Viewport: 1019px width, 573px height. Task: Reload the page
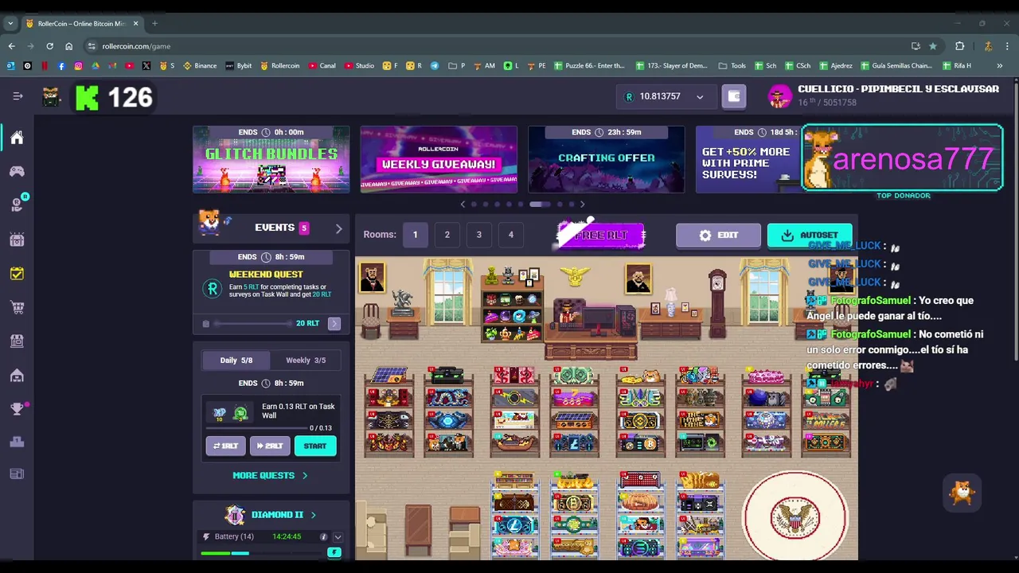click(x=49, y=46)
